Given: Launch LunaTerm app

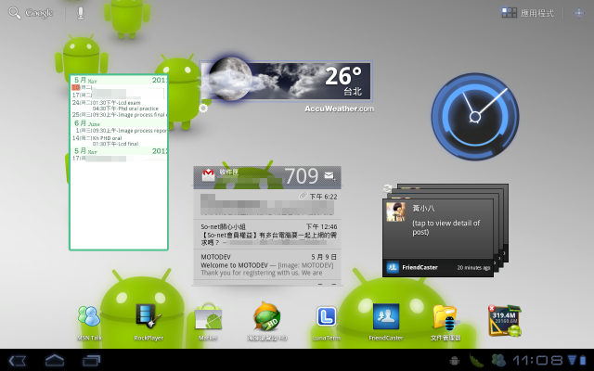Looking at the screenshot, I should tap(326, 323).
